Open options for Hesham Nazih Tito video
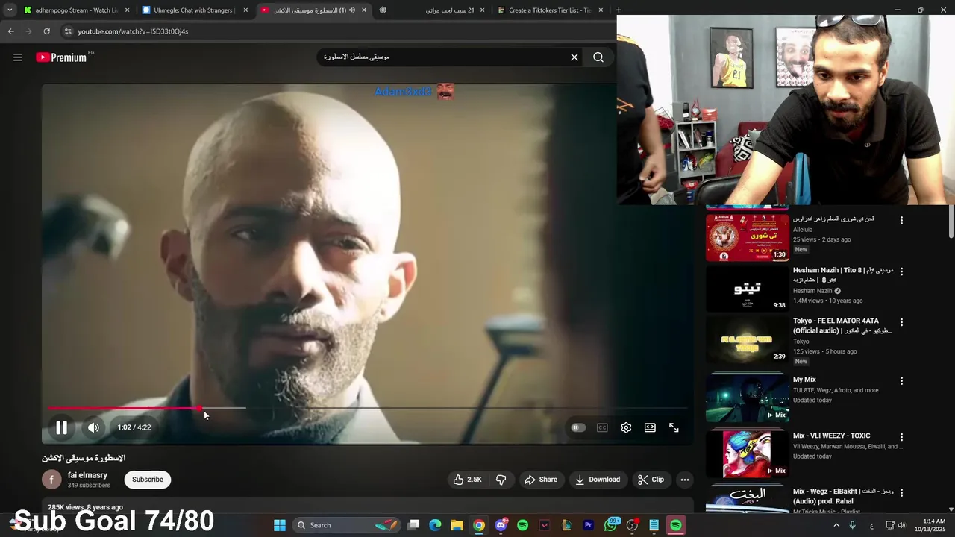 pyautogui.click(x=901, y=271)
